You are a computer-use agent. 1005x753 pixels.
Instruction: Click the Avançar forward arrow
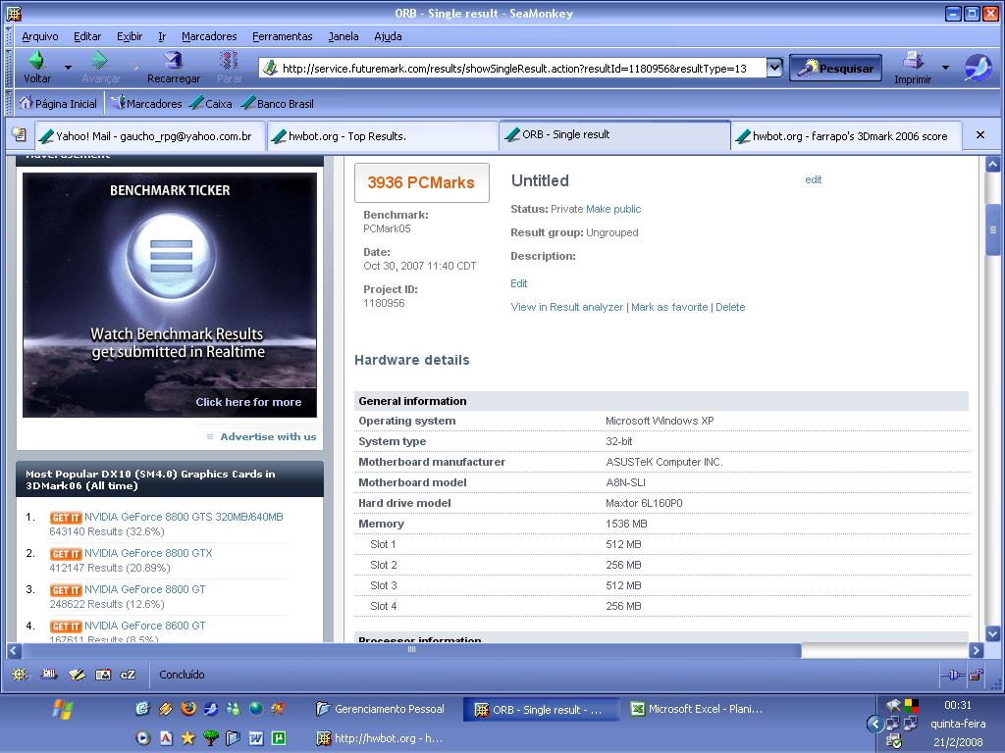coord(99,60)
